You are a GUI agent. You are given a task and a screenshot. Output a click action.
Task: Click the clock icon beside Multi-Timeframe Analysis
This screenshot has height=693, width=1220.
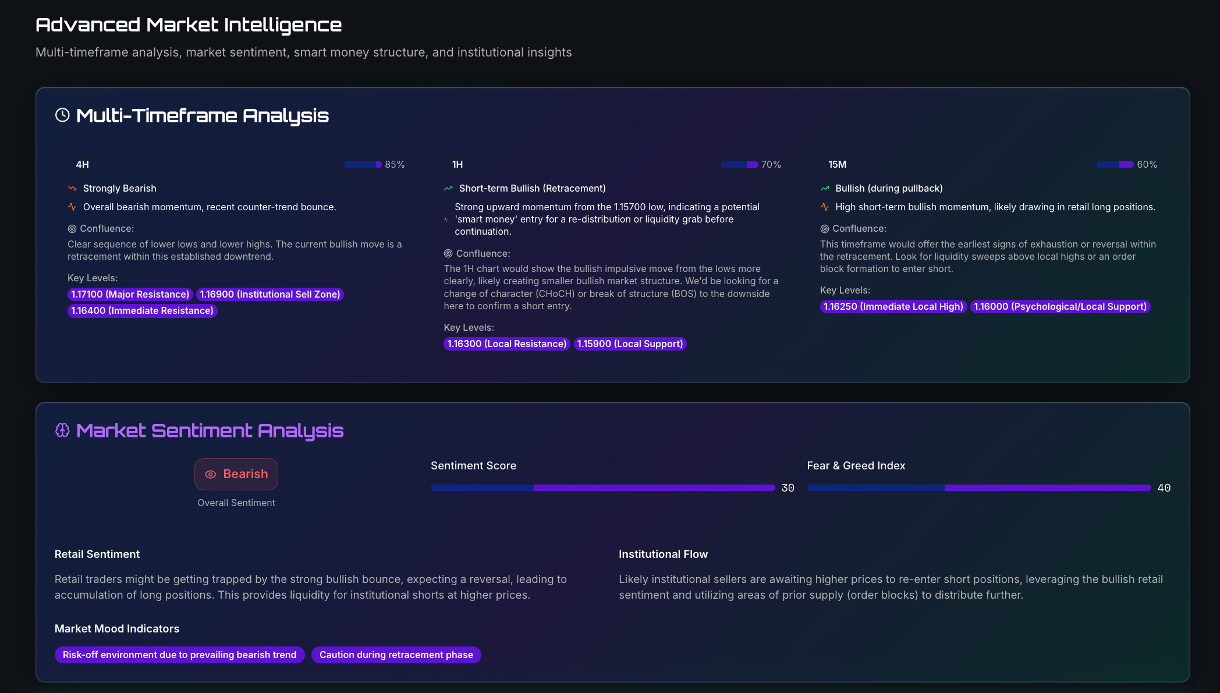click(62, 115)
